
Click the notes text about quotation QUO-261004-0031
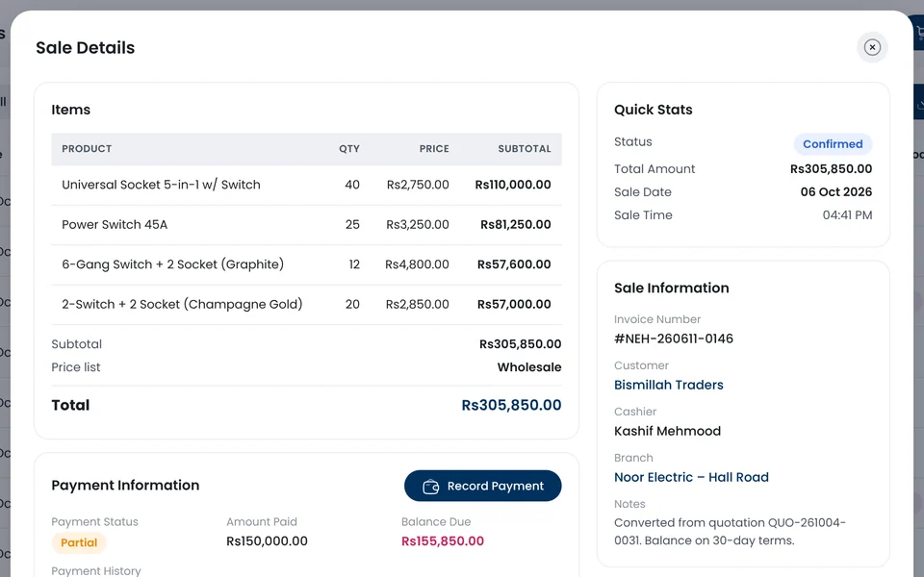click(731, 532)
